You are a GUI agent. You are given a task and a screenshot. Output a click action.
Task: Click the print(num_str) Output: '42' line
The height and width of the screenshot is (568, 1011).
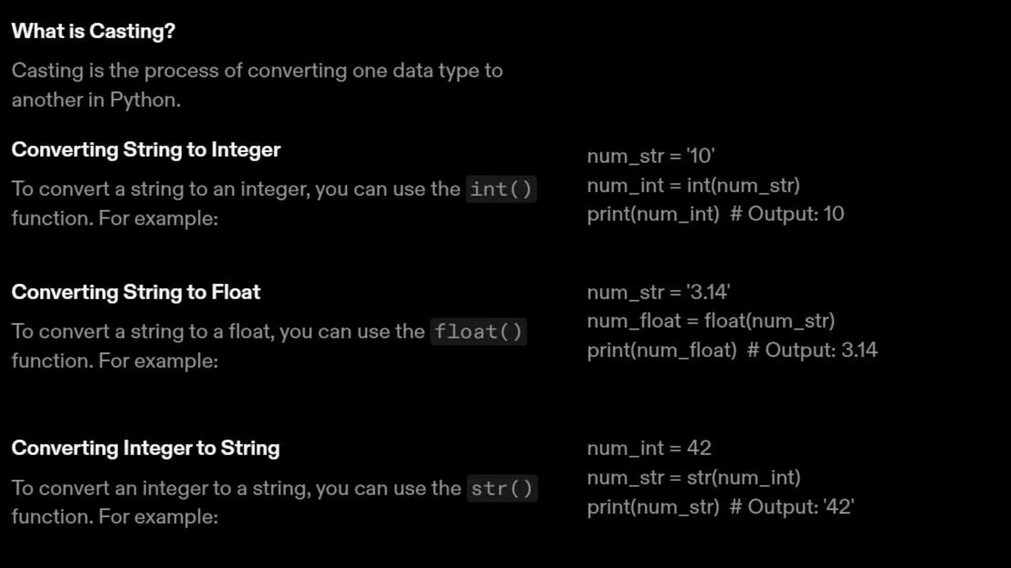[x=720, y=507]
